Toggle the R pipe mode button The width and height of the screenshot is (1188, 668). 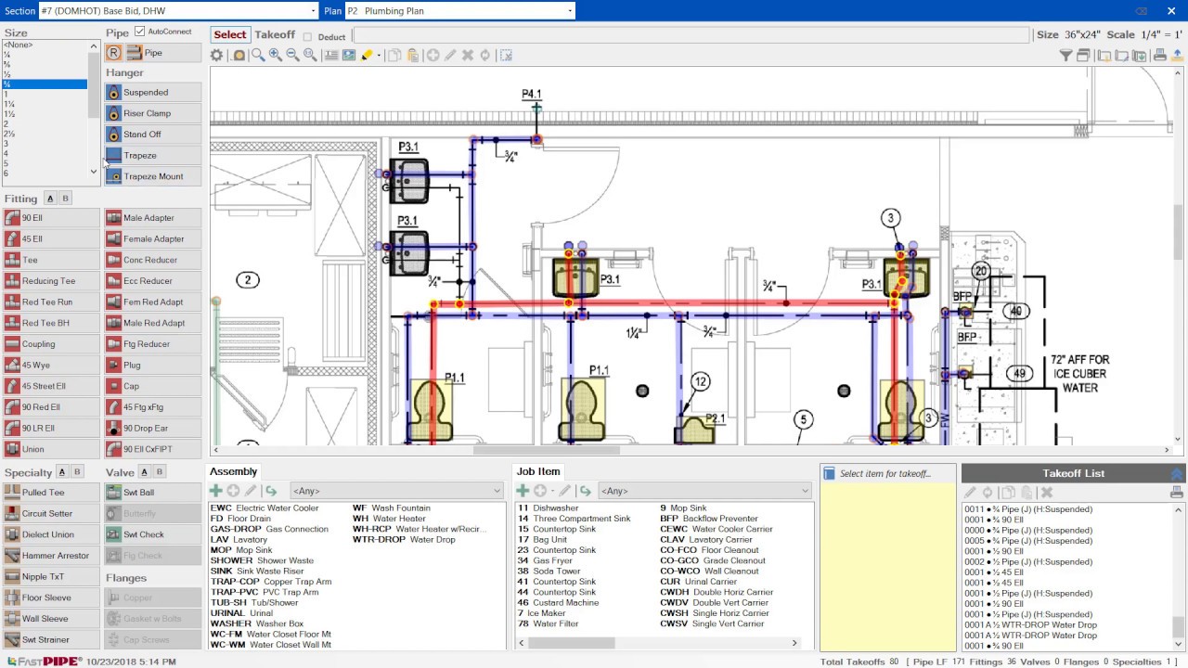point(114,53)
